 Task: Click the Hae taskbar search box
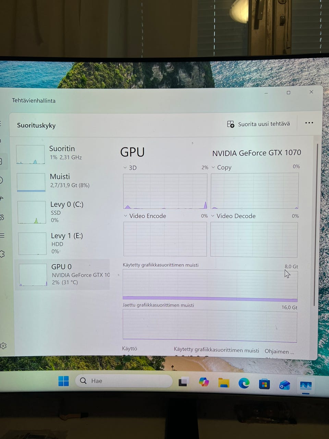pos(124,381)
